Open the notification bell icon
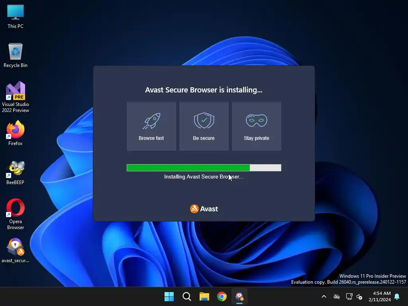This screenshot has width=408, height=306. (x=397, y=296)
